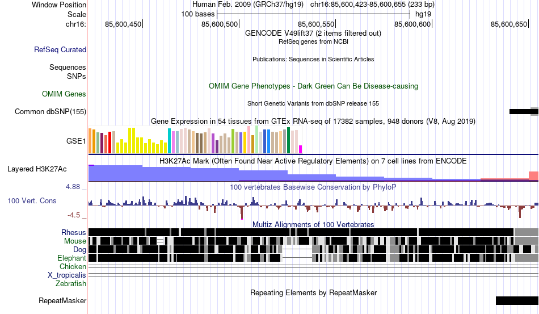The image size is (539, 314).
Task: Click the 85,600,550 ruler label
Action: (316, 24)
